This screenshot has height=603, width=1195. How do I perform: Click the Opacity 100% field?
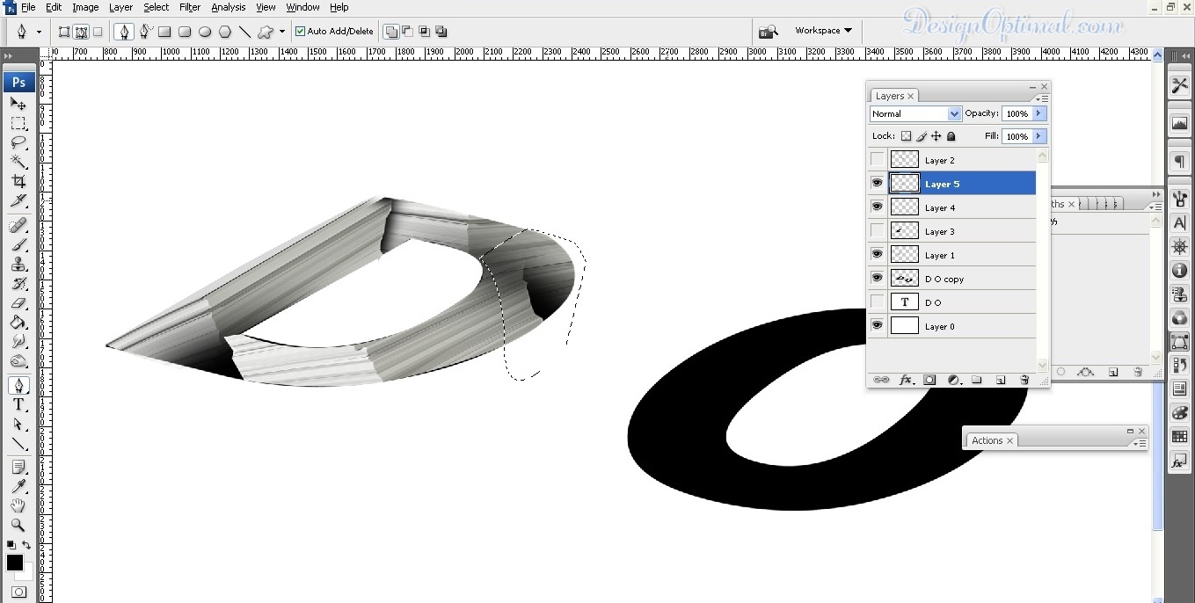[1017, 113]
